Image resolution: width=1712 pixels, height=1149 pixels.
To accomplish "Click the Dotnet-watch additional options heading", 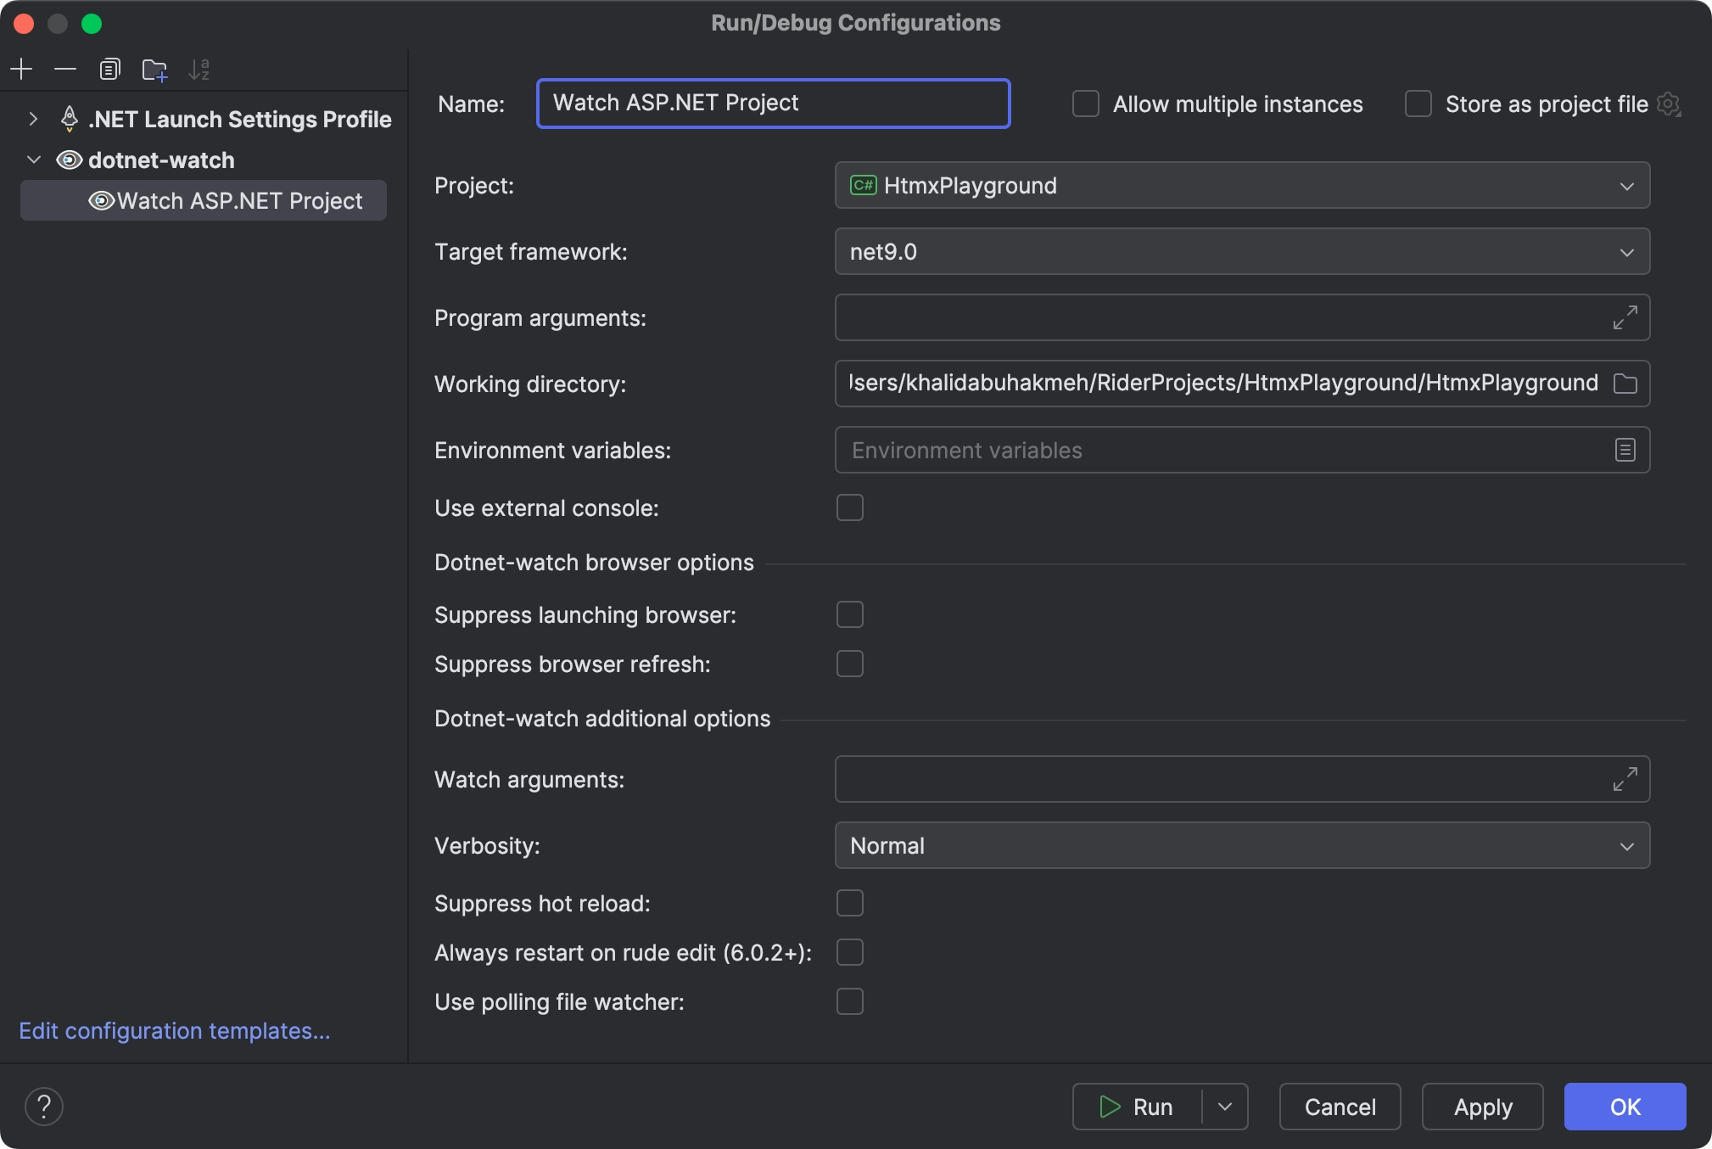I will click(602, 718).
